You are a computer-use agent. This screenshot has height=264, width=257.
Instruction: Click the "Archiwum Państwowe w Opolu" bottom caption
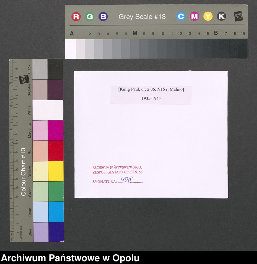coord(70,258)
